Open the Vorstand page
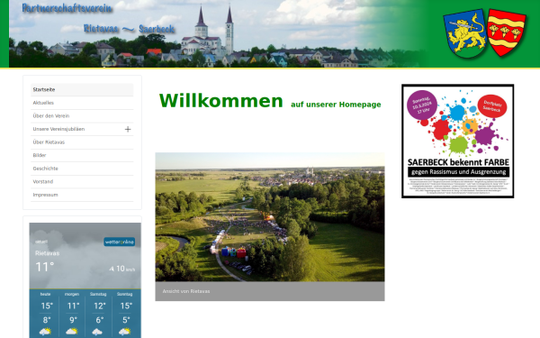The image size is (540, 338). tap(82, 181)
